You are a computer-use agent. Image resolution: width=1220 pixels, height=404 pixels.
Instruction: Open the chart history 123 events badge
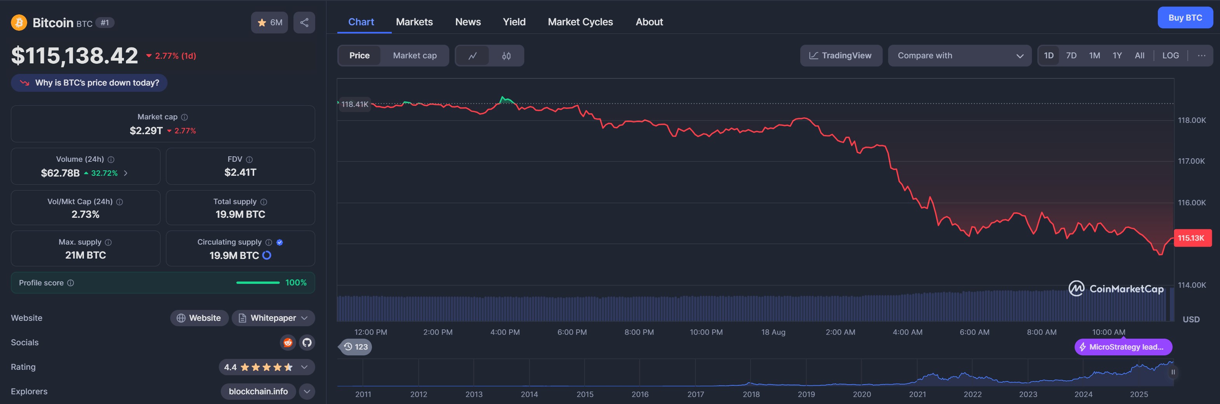click(x=356, y=347)
